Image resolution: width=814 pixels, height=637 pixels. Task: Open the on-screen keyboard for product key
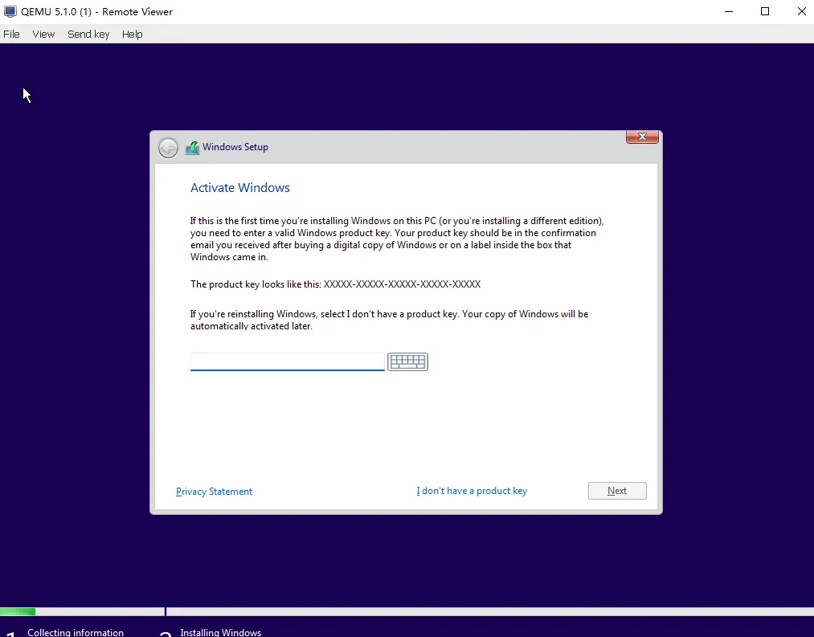(407, 362)
